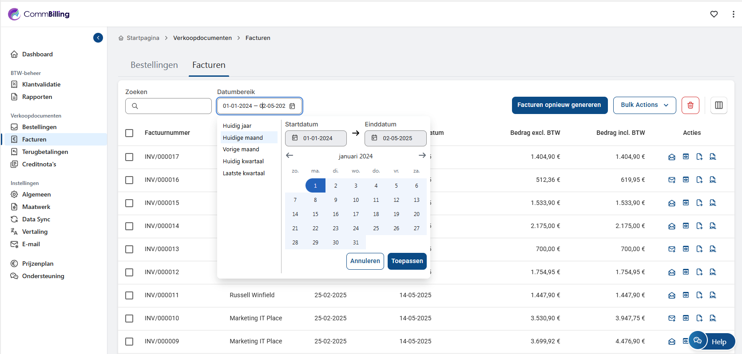The image size is (742, 354).
Task: Select the checkbox for INV/000017
Action: (x=129, y=157)
